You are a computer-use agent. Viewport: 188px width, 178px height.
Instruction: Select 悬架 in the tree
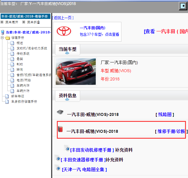click(20, 59)
